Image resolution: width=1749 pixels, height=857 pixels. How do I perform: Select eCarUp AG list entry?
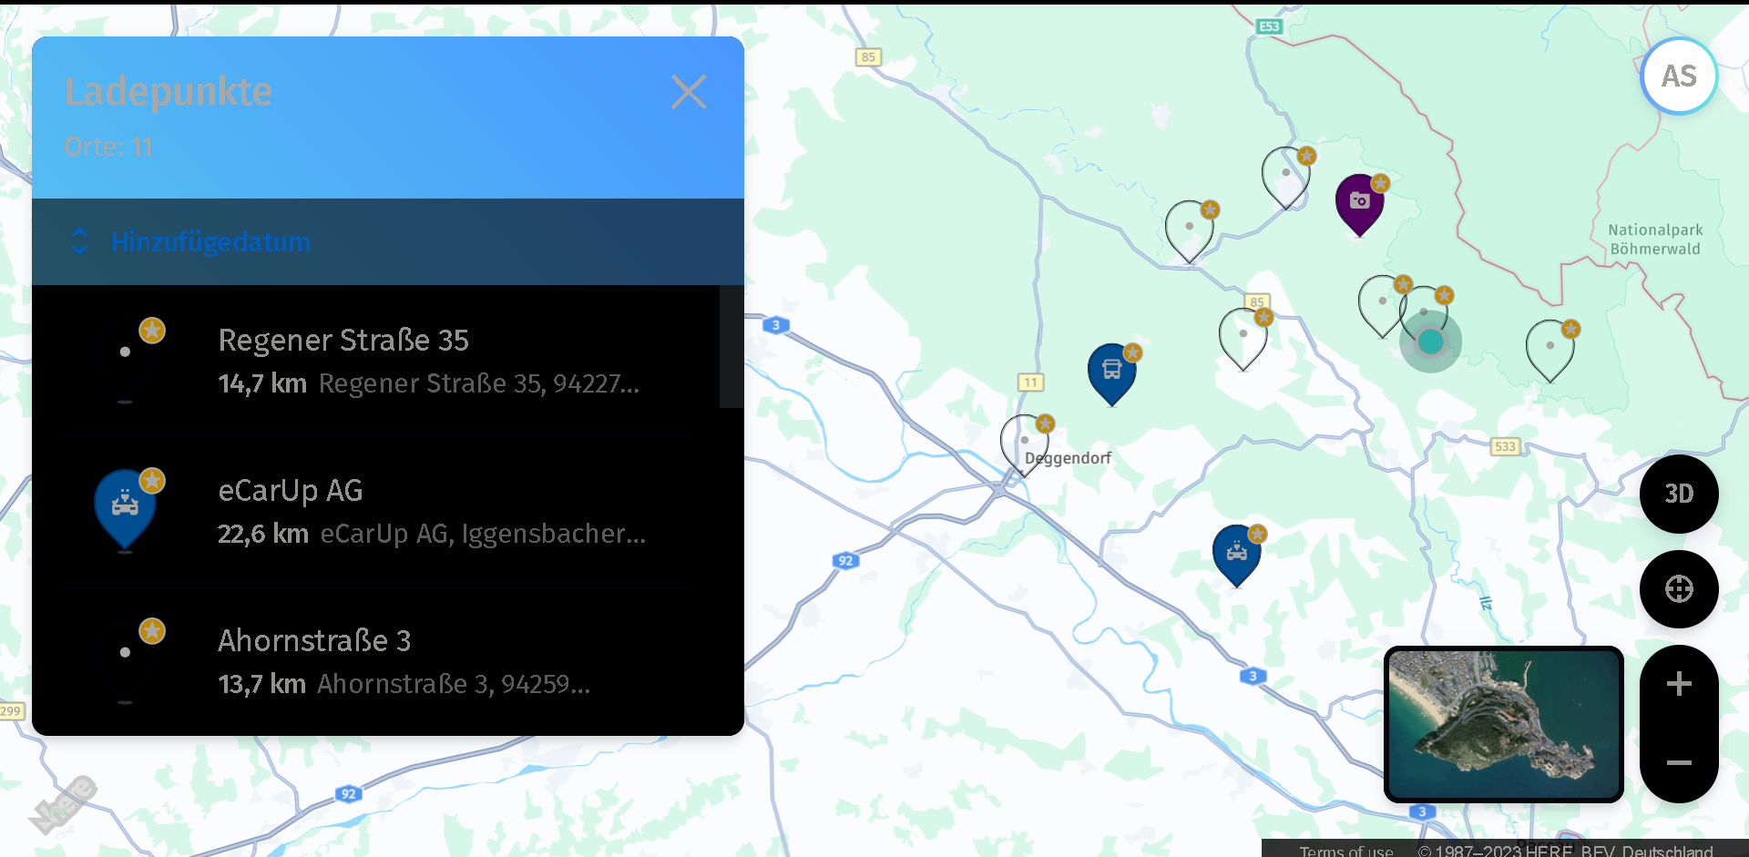click(383, 511)
